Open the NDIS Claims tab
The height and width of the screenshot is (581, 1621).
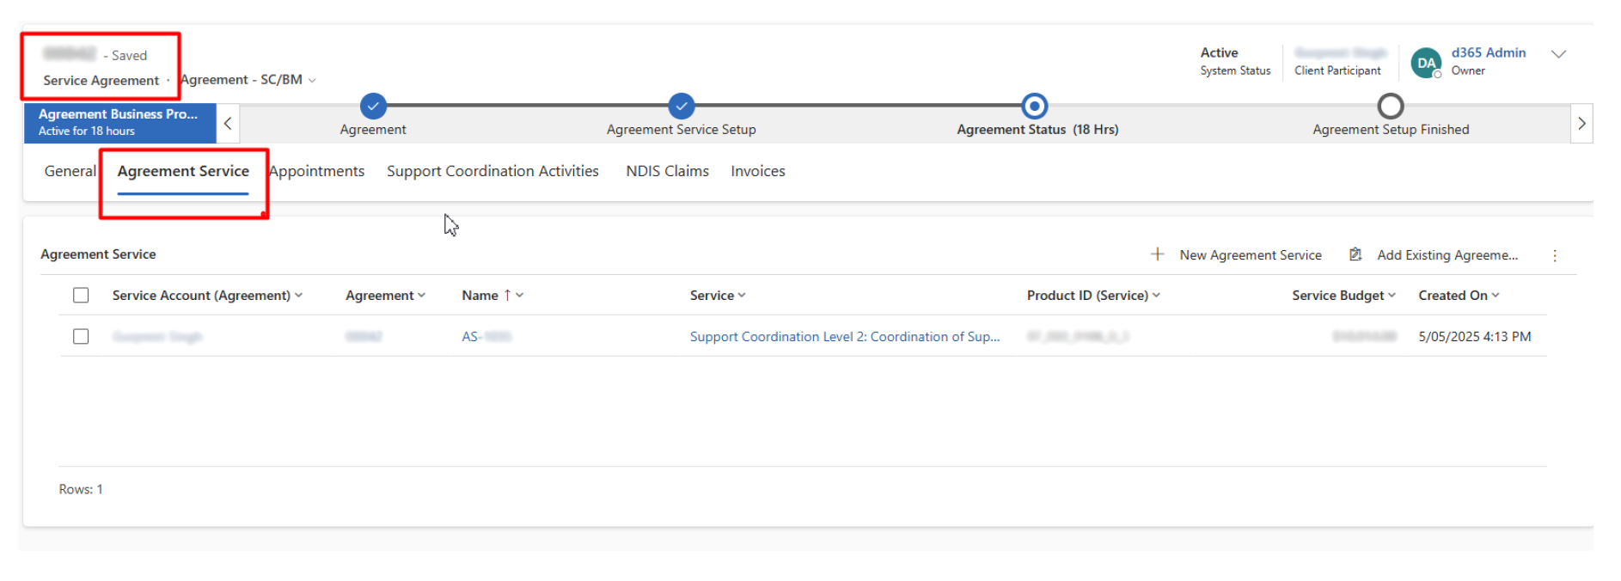667,171
